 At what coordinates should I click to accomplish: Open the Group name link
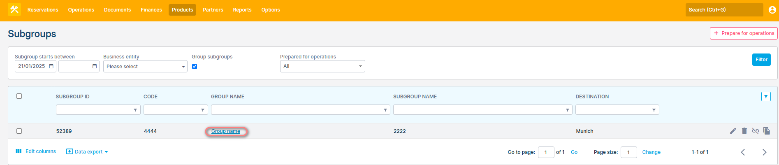pyautogui.click(x=226, y=131)
